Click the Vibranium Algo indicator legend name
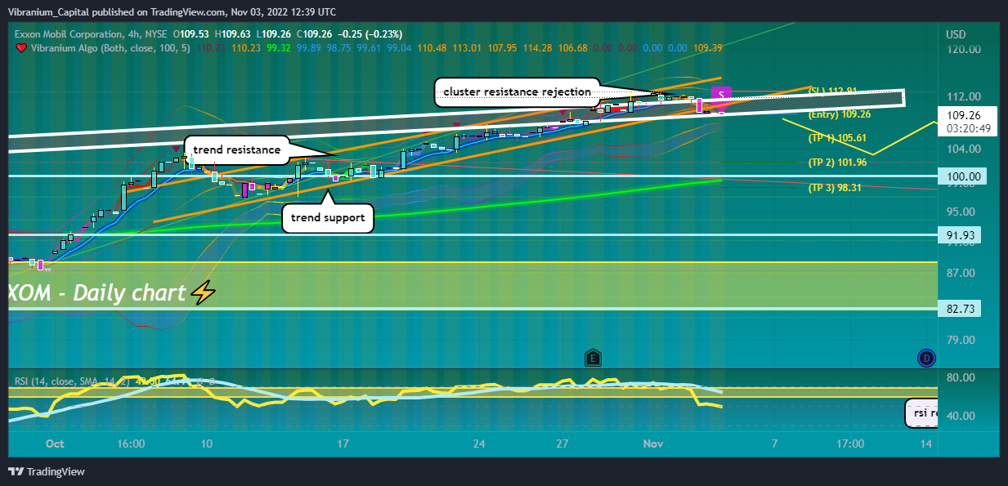1008x486 pixels. (75, 48)
